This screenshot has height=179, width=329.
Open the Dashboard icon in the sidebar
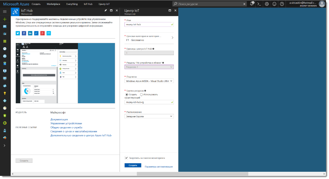coord(4,27)
